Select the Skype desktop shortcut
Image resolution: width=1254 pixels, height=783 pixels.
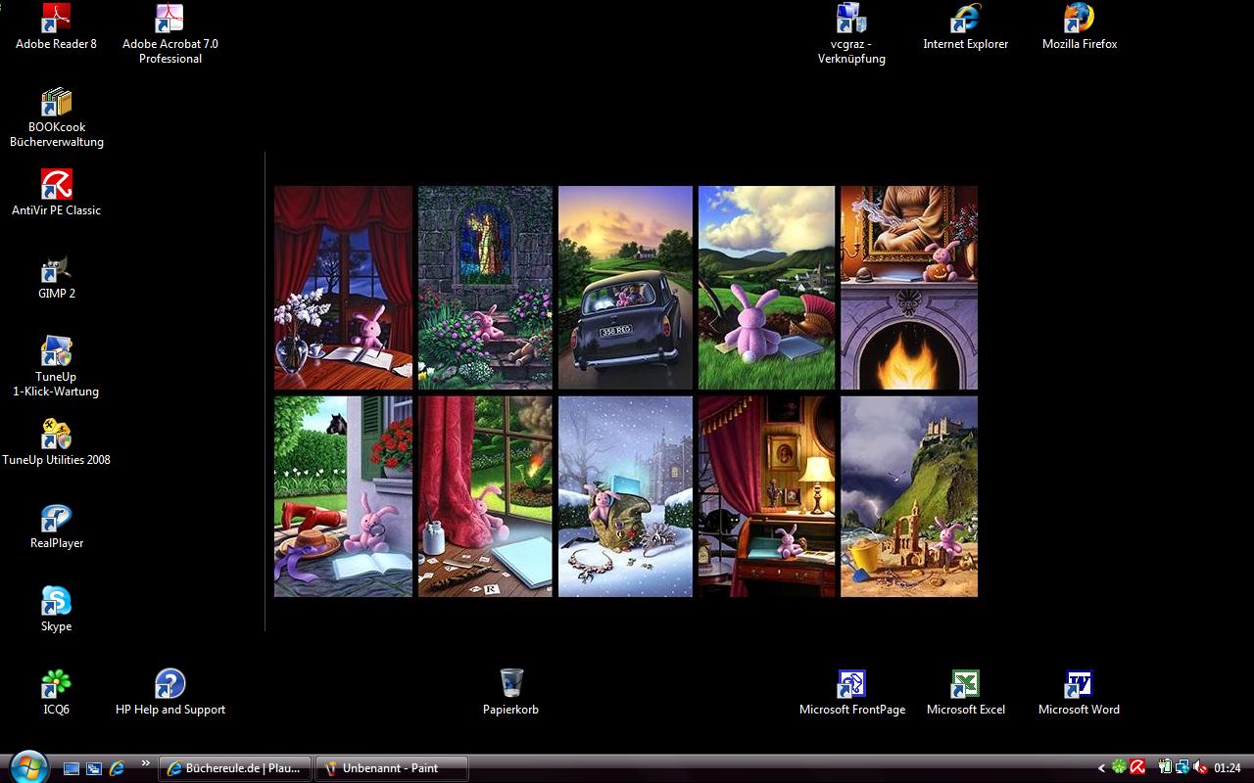point(56,602)
